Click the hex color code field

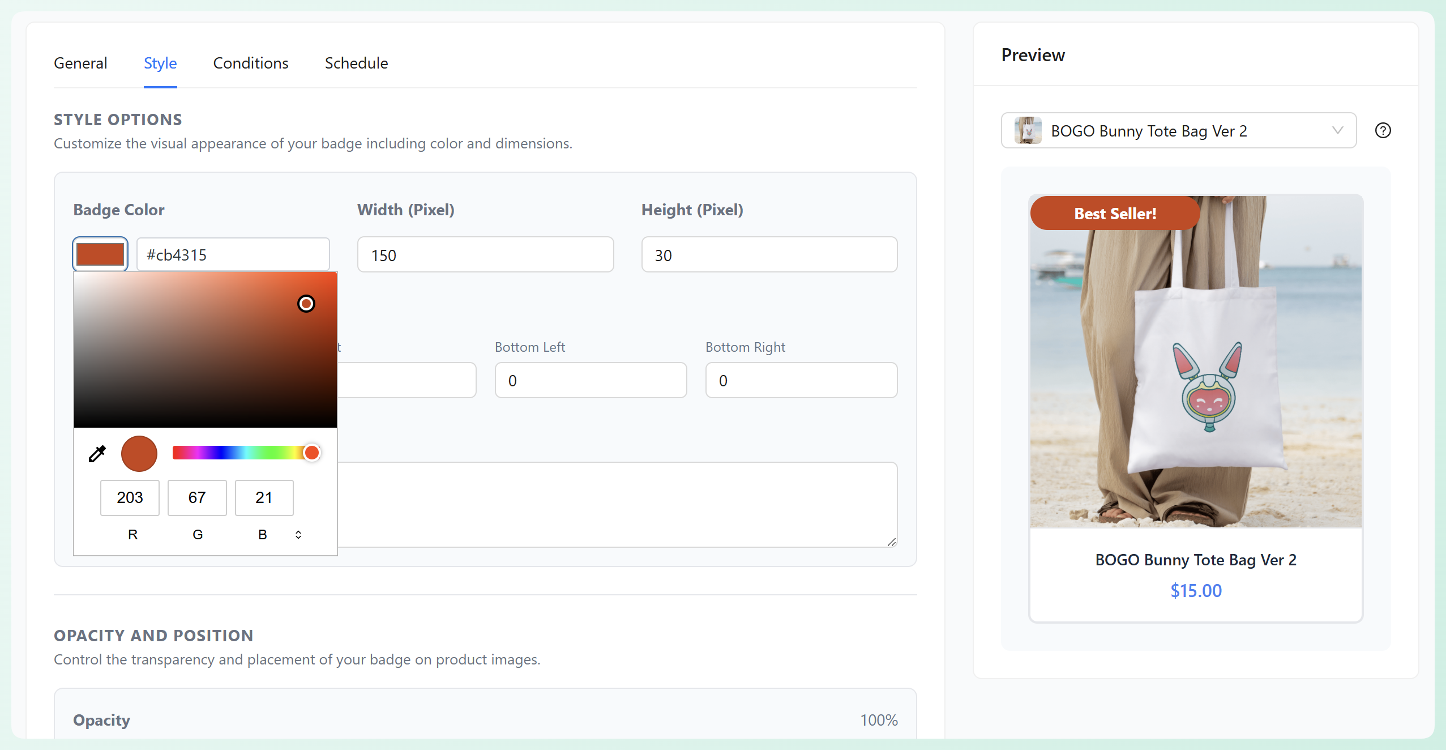(x=233, y=255)
